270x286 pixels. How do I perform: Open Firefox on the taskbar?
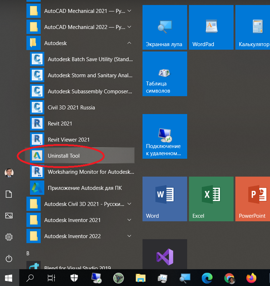tap(251, 278)
